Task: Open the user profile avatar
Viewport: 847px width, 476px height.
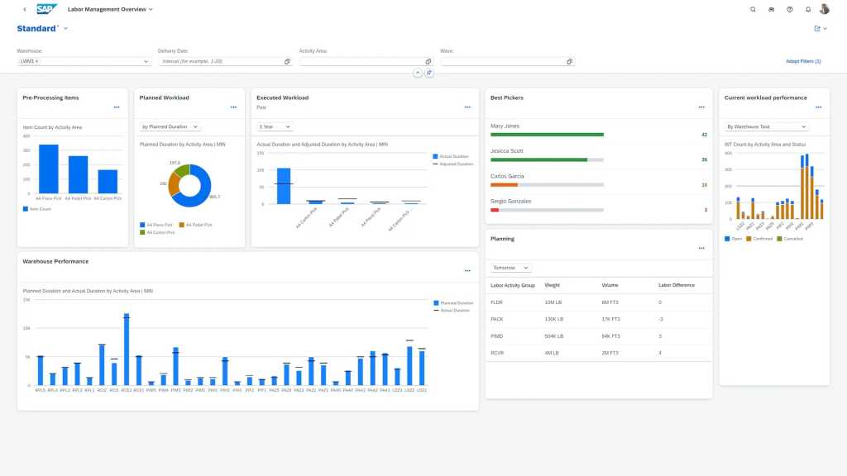Action: (825, 9)
